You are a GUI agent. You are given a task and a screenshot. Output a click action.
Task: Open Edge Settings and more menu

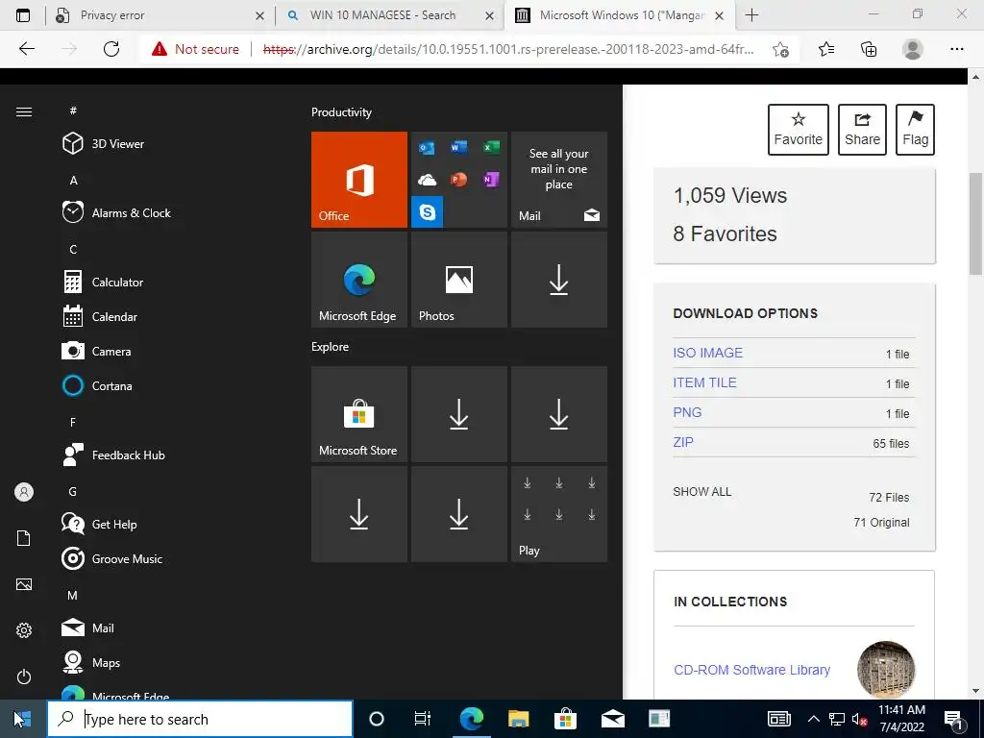click(956, 49)
